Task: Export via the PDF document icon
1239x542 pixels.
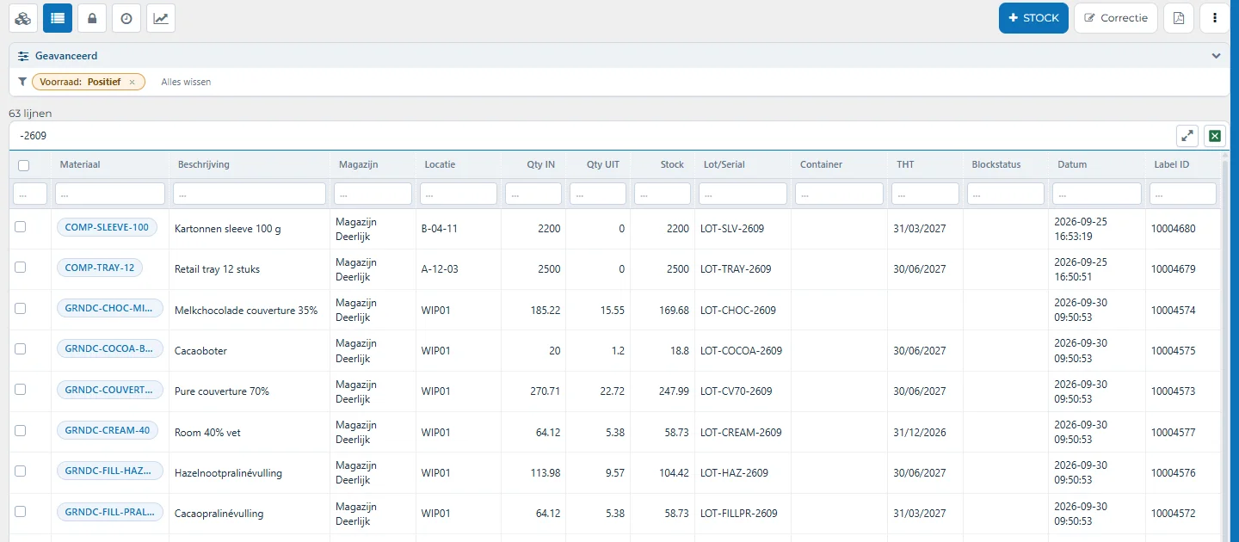Action: pyautogui.click(x=1179, y=18)
